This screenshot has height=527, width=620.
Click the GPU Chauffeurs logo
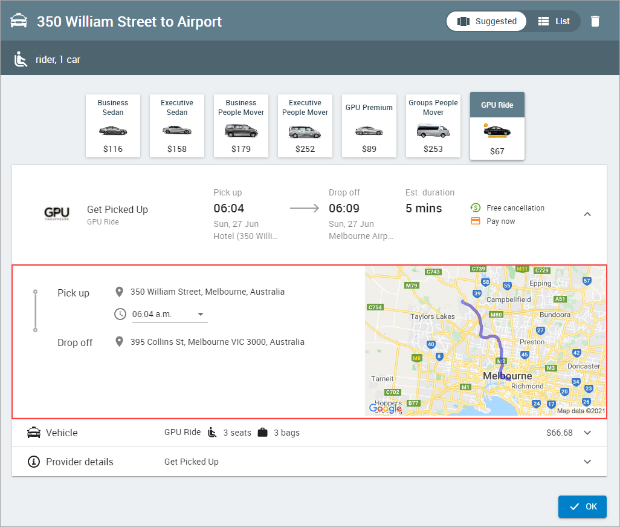[57, 214]
